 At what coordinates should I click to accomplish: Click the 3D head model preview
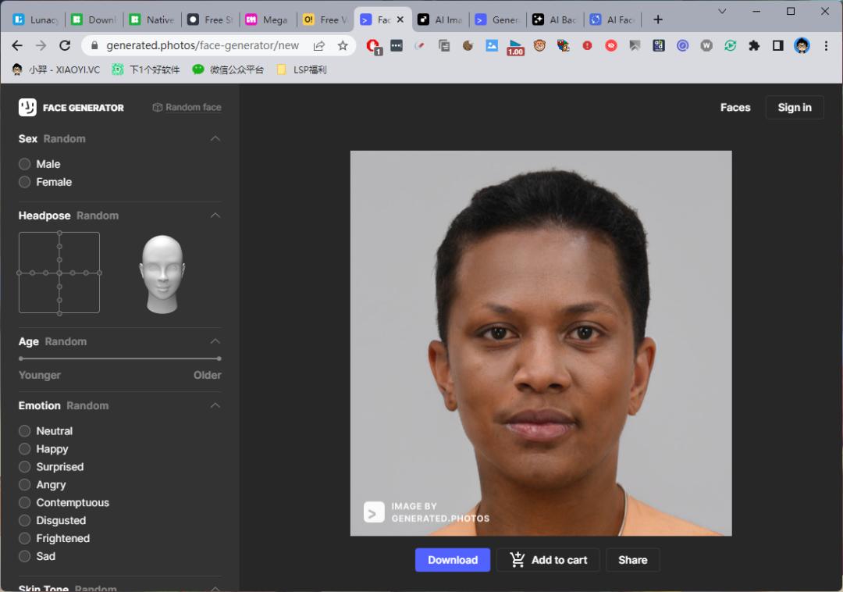pyautogui.click(x=162, y=272)
